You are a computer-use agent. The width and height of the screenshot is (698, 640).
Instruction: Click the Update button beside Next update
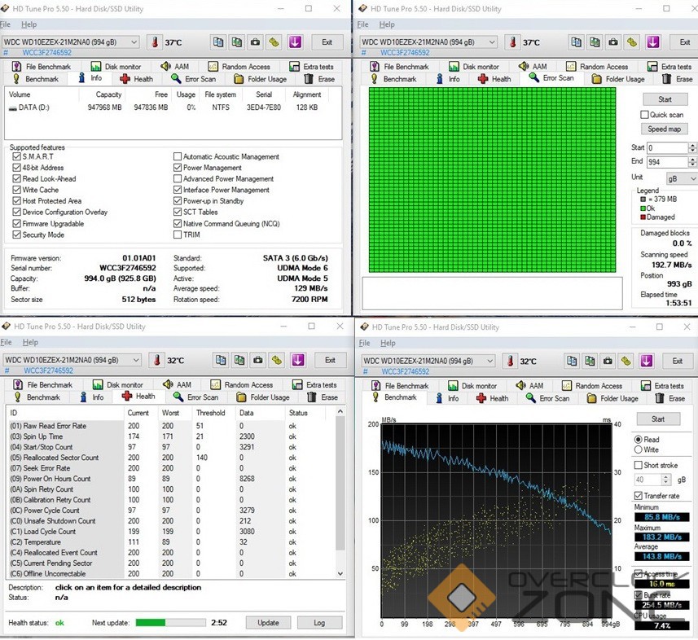267,622
